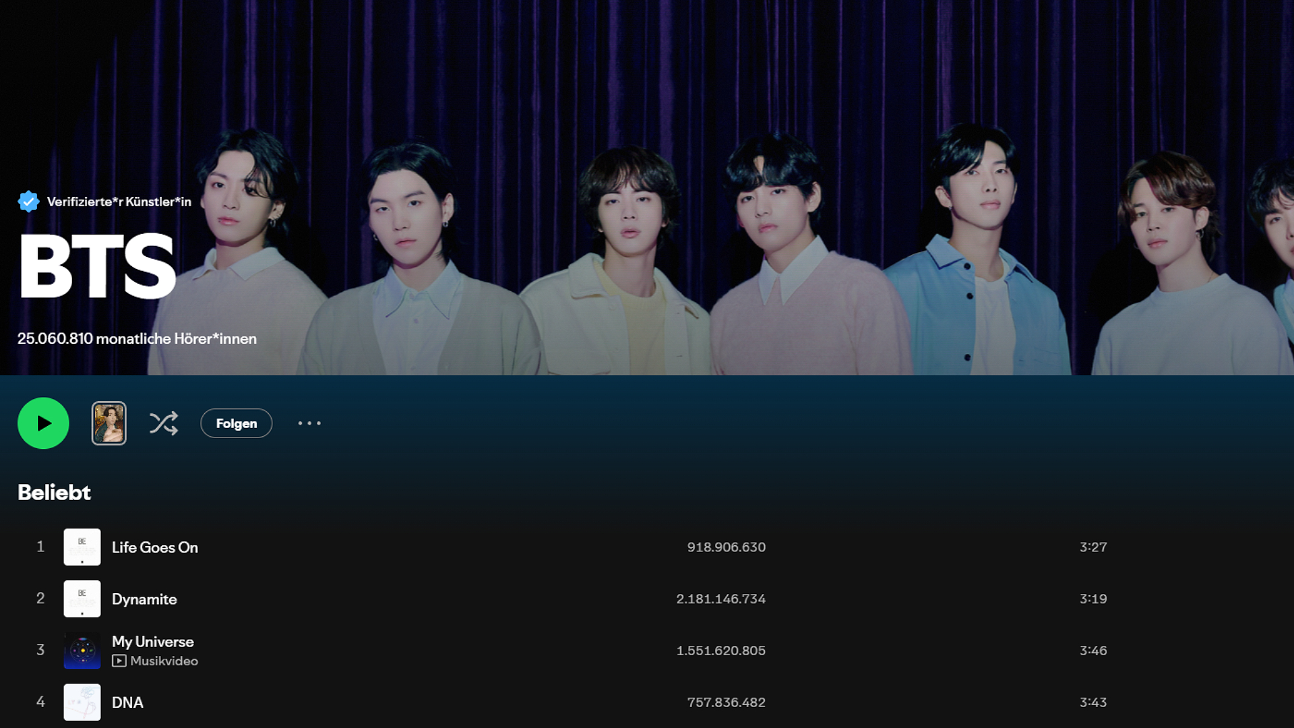Open the artist pick thumbnail beside play
Screen dimensions: 1294x728
[x=109, y=423]
